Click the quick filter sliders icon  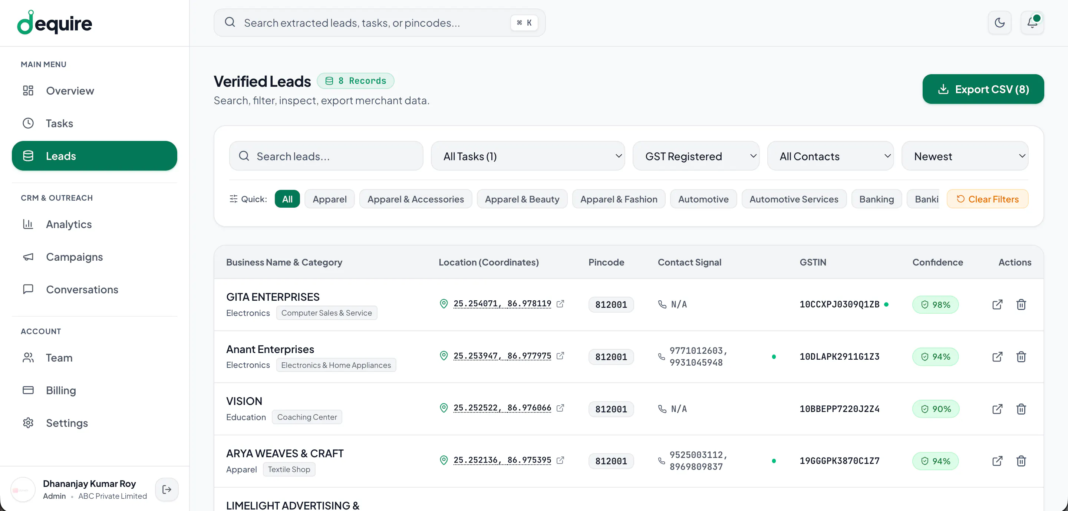coord(233,199)
